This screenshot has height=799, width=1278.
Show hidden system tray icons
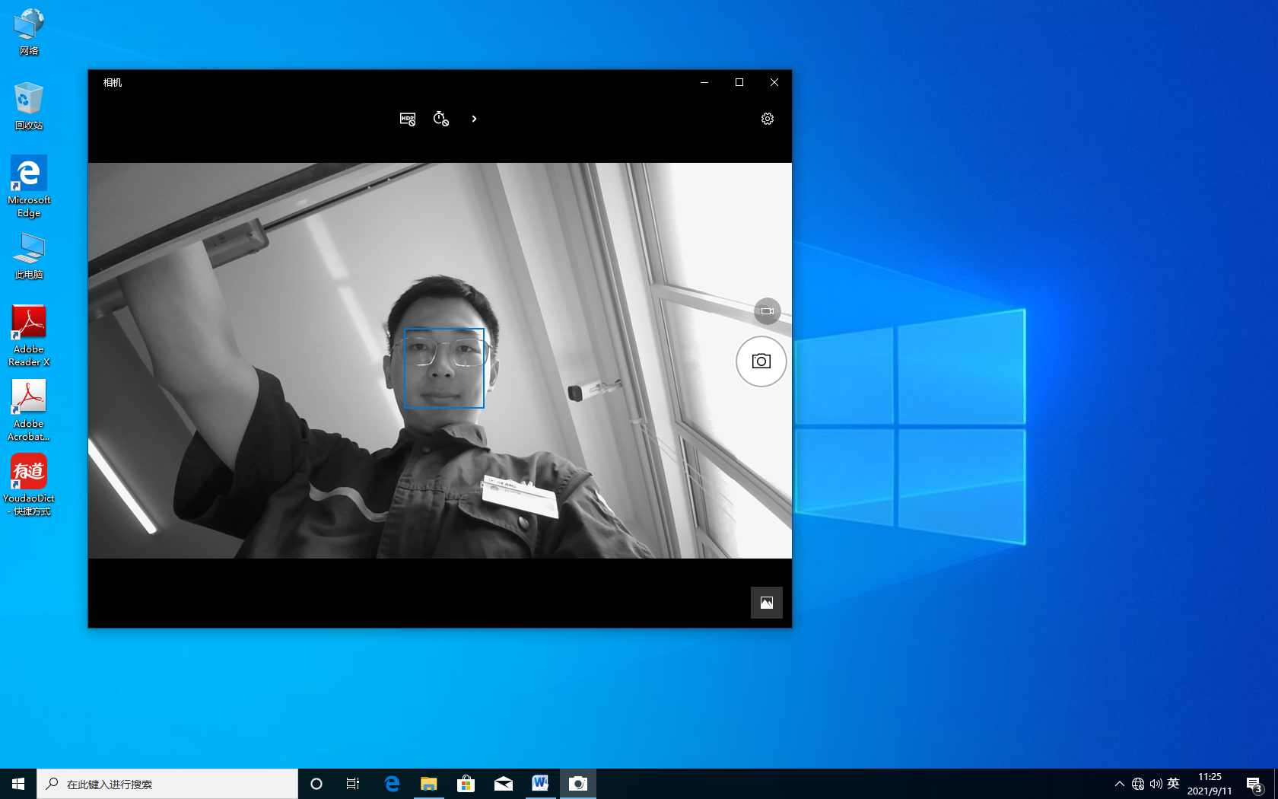pyautogui.click(x=1119, y=784)
